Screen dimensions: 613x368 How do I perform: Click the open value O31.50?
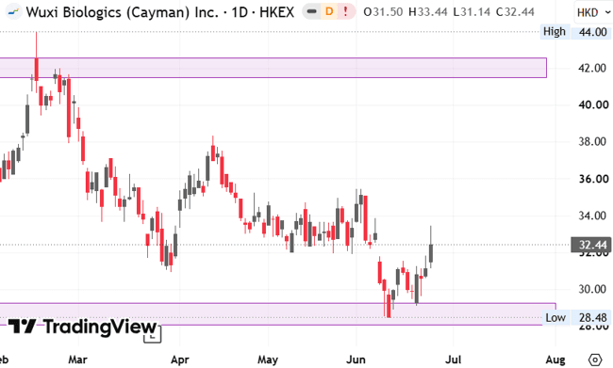tap(383, 12)
